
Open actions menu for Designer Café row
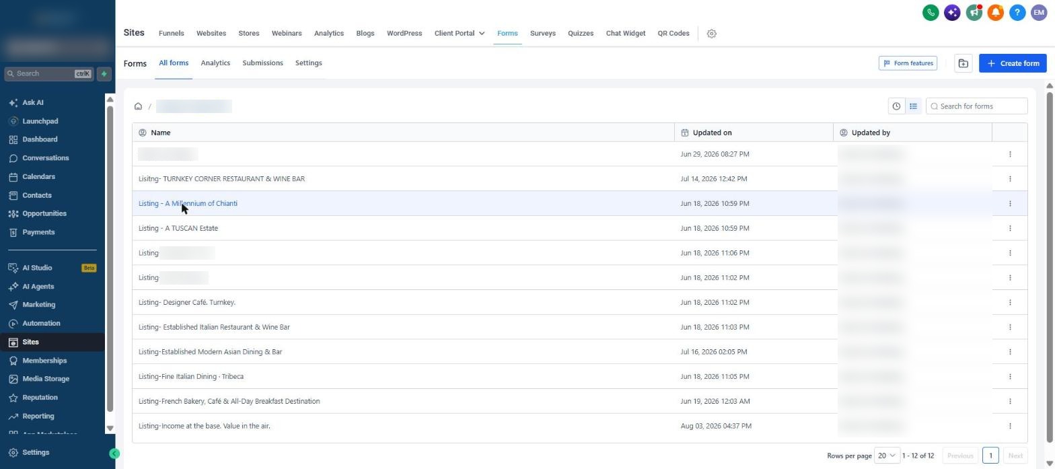click(x=1010, y=302)
